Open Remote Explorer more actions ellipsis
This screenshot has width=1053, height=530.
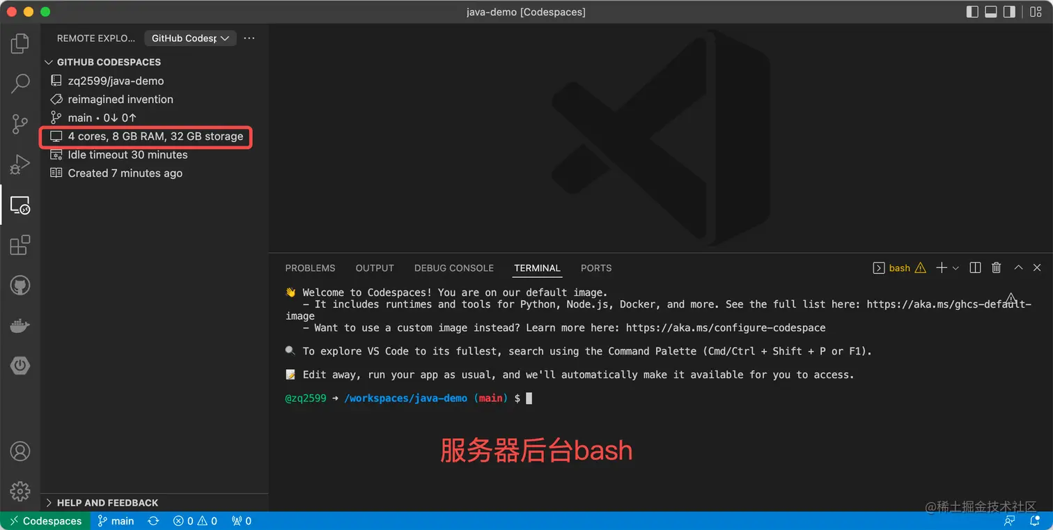pos(249,38)
